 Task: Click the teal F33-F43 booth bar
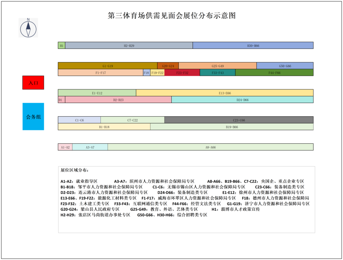pos(218,73)
